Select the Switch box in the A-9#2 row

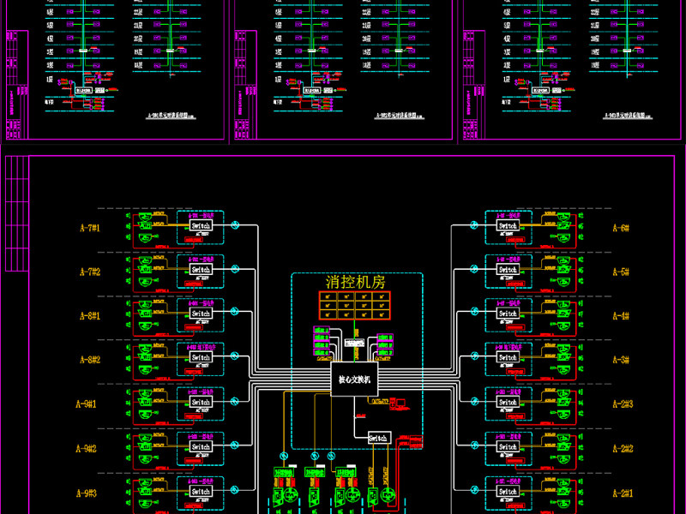(x=201, y=446)
